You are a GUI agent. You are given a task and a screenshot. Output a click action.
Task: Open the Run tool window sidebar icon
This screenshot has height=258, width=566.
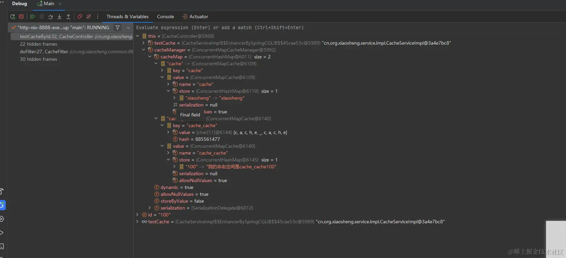click(x=2, y=233)
